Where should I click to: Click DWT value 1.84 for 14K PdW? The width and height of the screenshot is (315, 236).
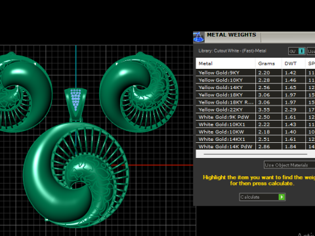pyautogui.click(x=291, y=147)
